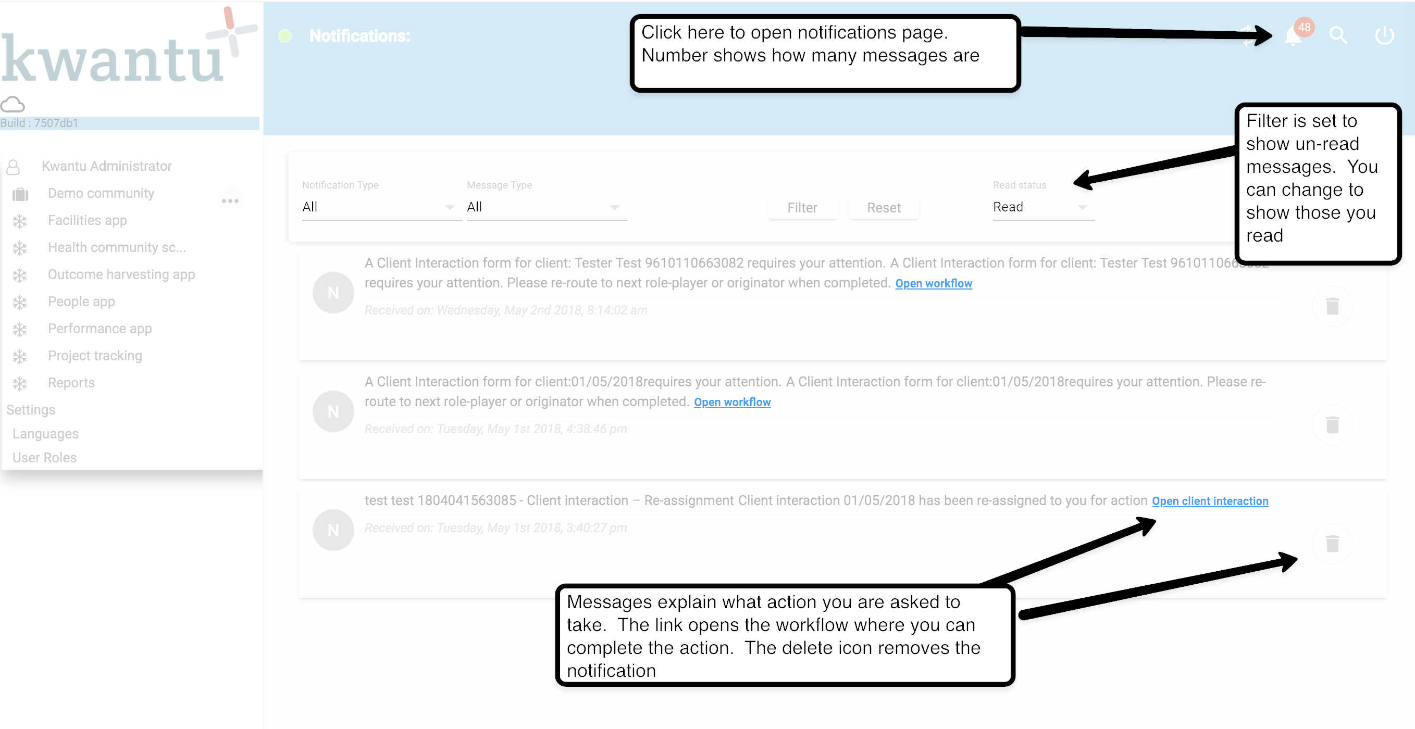Click the Filter button
The height and width of the screenshot is (729, 1415).
tap(802, 208)
